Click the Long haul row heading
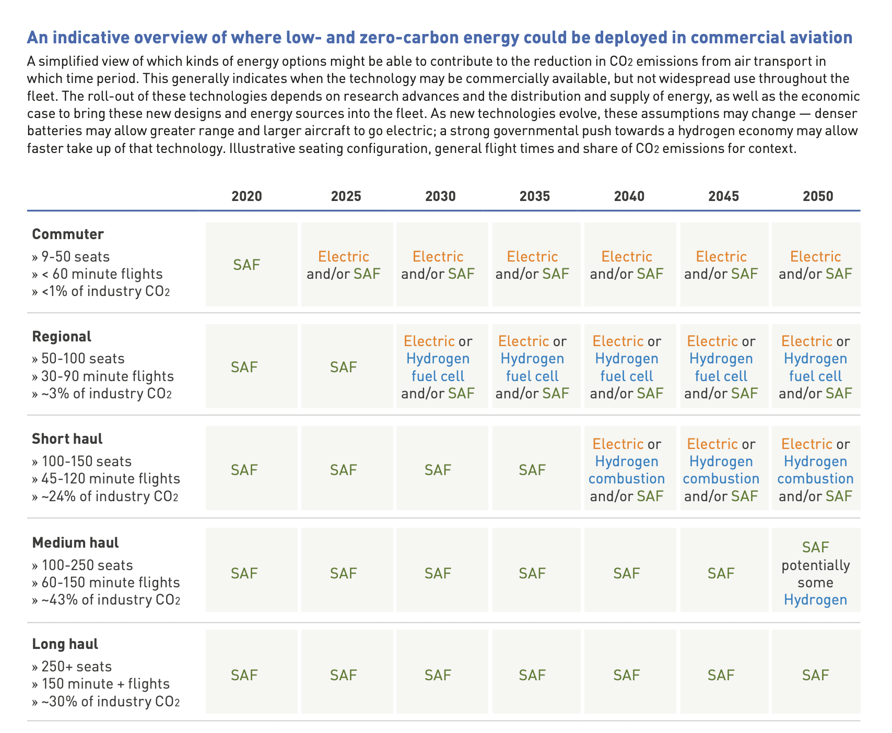892x733 pixels. (x=65, y=644)
